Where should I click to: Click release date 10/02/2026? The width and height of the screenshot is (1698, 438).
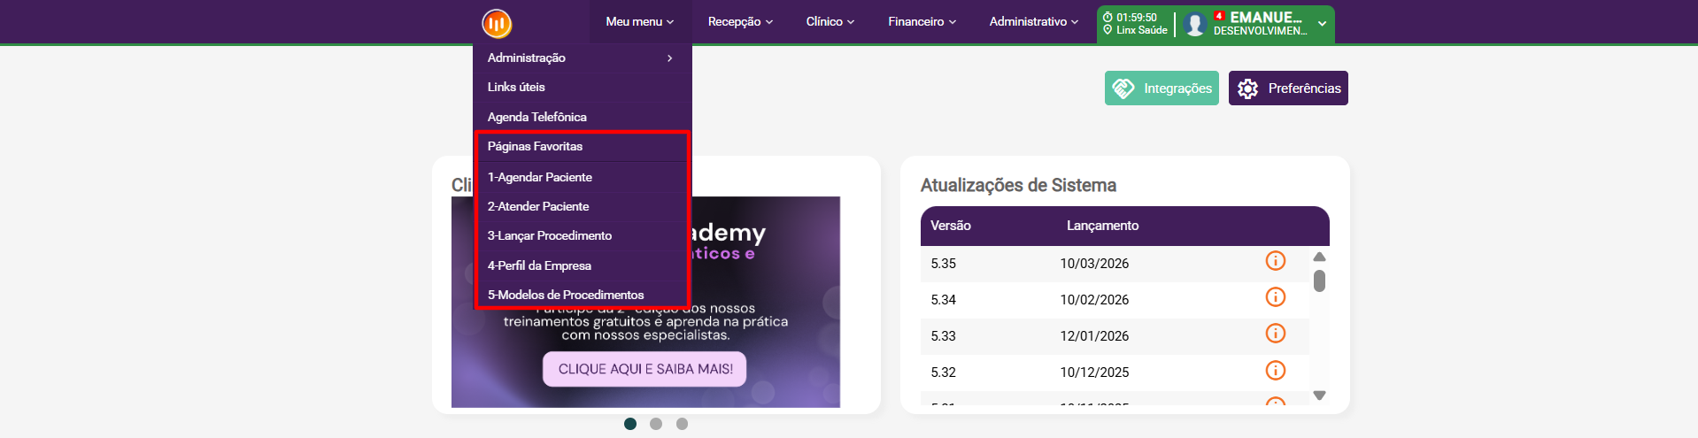click(1094, 300)
